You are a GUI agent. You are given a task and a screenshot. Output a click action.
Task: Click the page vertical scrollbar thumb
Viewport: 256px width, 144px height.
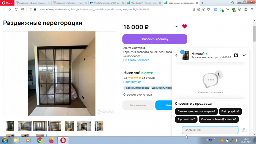254,34
